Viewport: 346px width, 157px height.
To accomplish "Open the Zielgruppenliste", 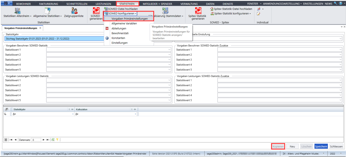I will coord(74,13).
